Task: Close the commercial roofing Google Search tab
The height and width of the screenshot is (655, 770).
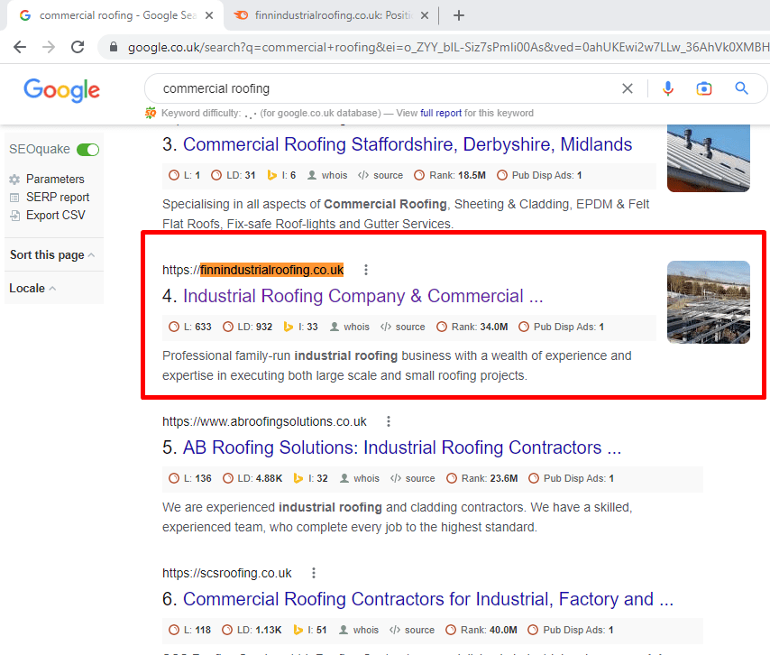Action: (x=209, y=15)
